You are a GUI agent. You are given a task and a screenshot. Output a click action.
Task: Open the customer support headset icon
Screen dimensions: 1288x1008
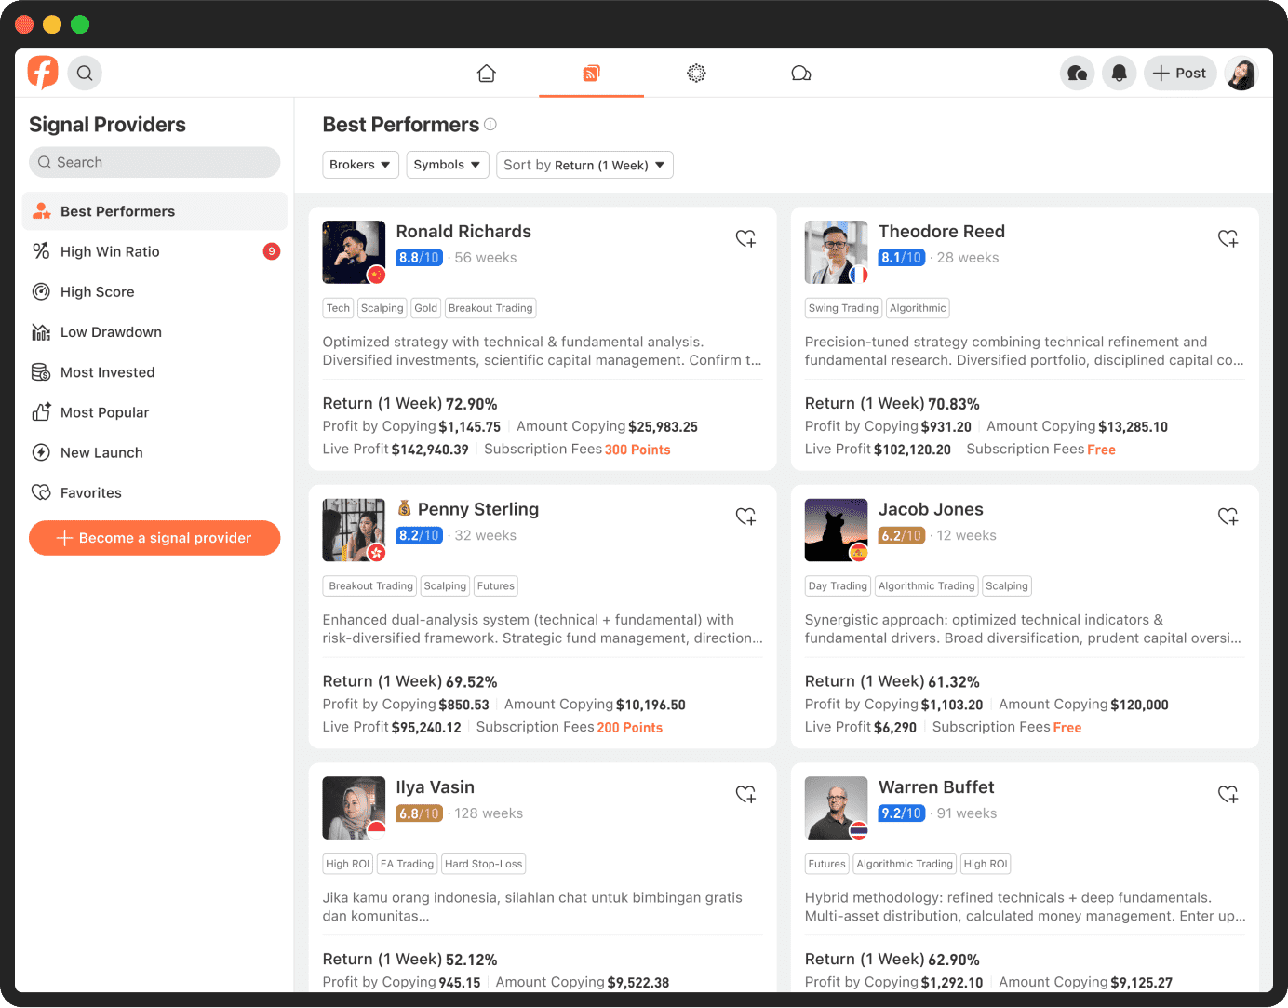tap(1077, 74)
